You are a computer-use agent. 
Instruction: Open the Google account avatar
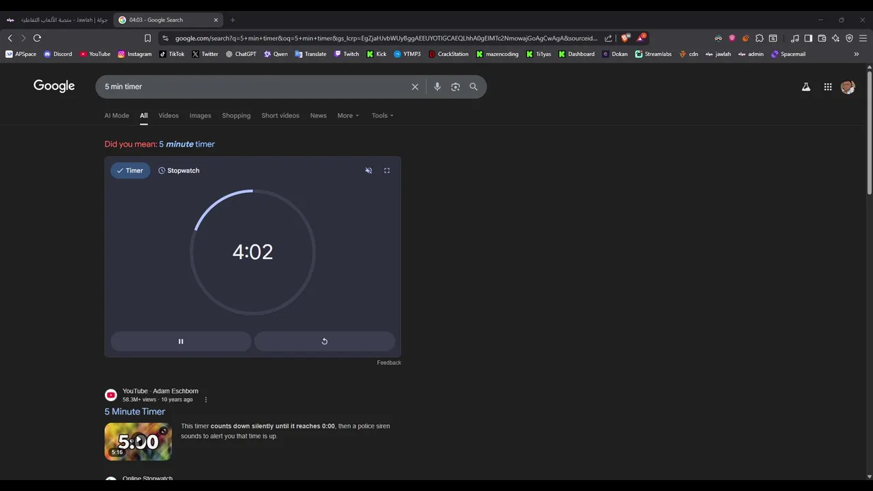[848, 87]
